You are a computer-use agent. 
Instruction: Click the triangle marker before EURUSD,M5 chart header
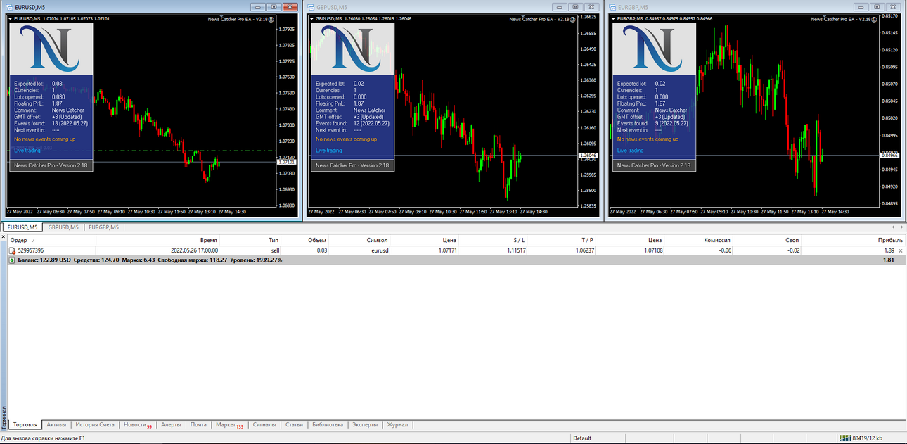[x=10, y=19]
